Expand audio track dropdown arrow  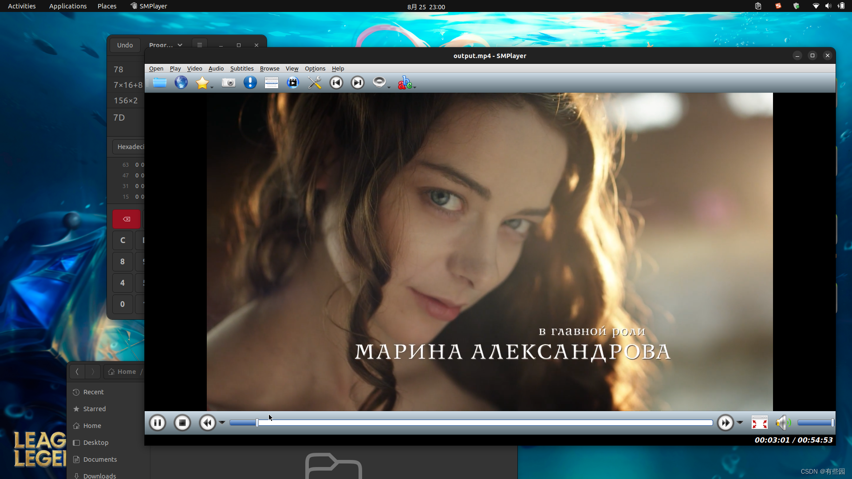[389, 86]
